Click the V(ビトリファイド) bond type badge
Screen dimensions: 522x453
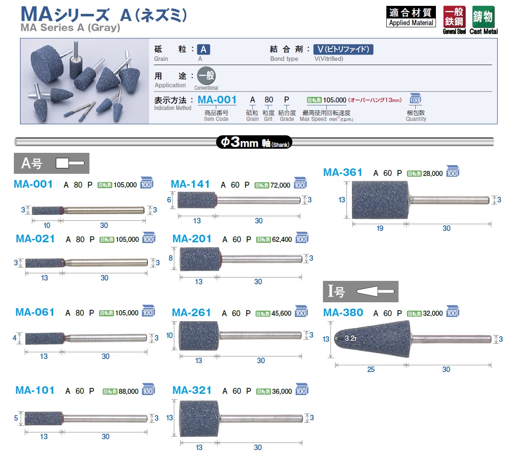(343, 50)
